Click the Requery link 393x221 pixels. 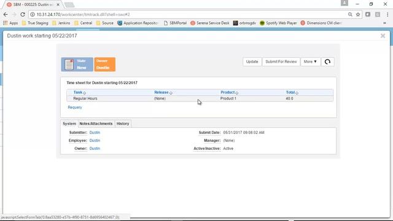click(75, 107)
